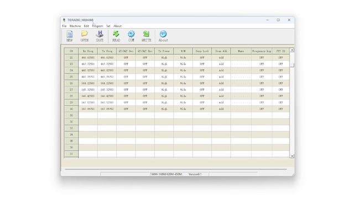Image resolution: width=354 pixels, height=199 pixels.
Task: Select channel row header 29
Action: [x=71, y=102]
